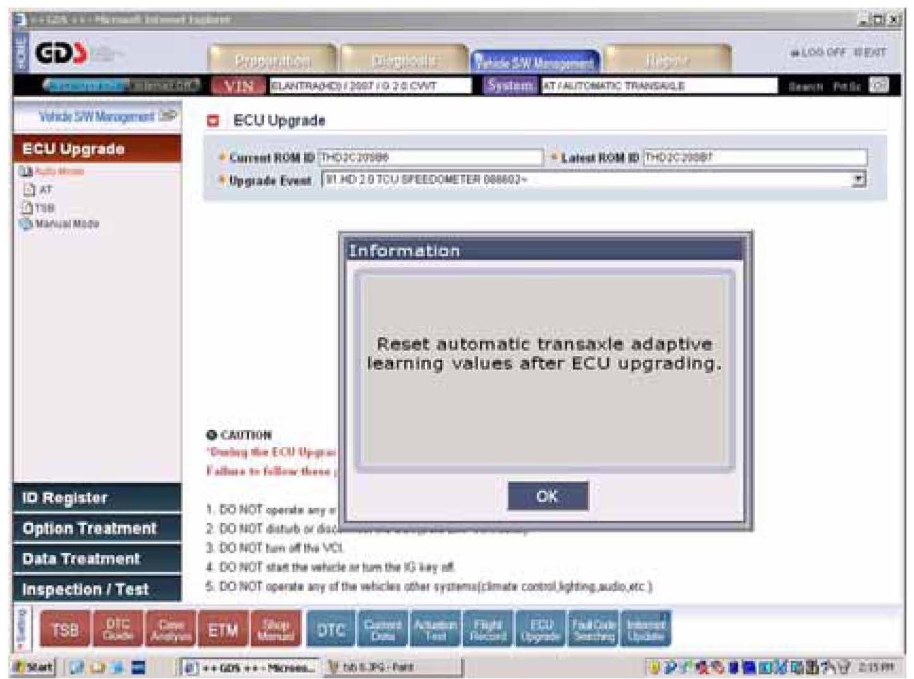Image resolution: width=914 pixels, height=679 pixels.
Task: Open the red DTC Guide button
Action: click(118, 629)
